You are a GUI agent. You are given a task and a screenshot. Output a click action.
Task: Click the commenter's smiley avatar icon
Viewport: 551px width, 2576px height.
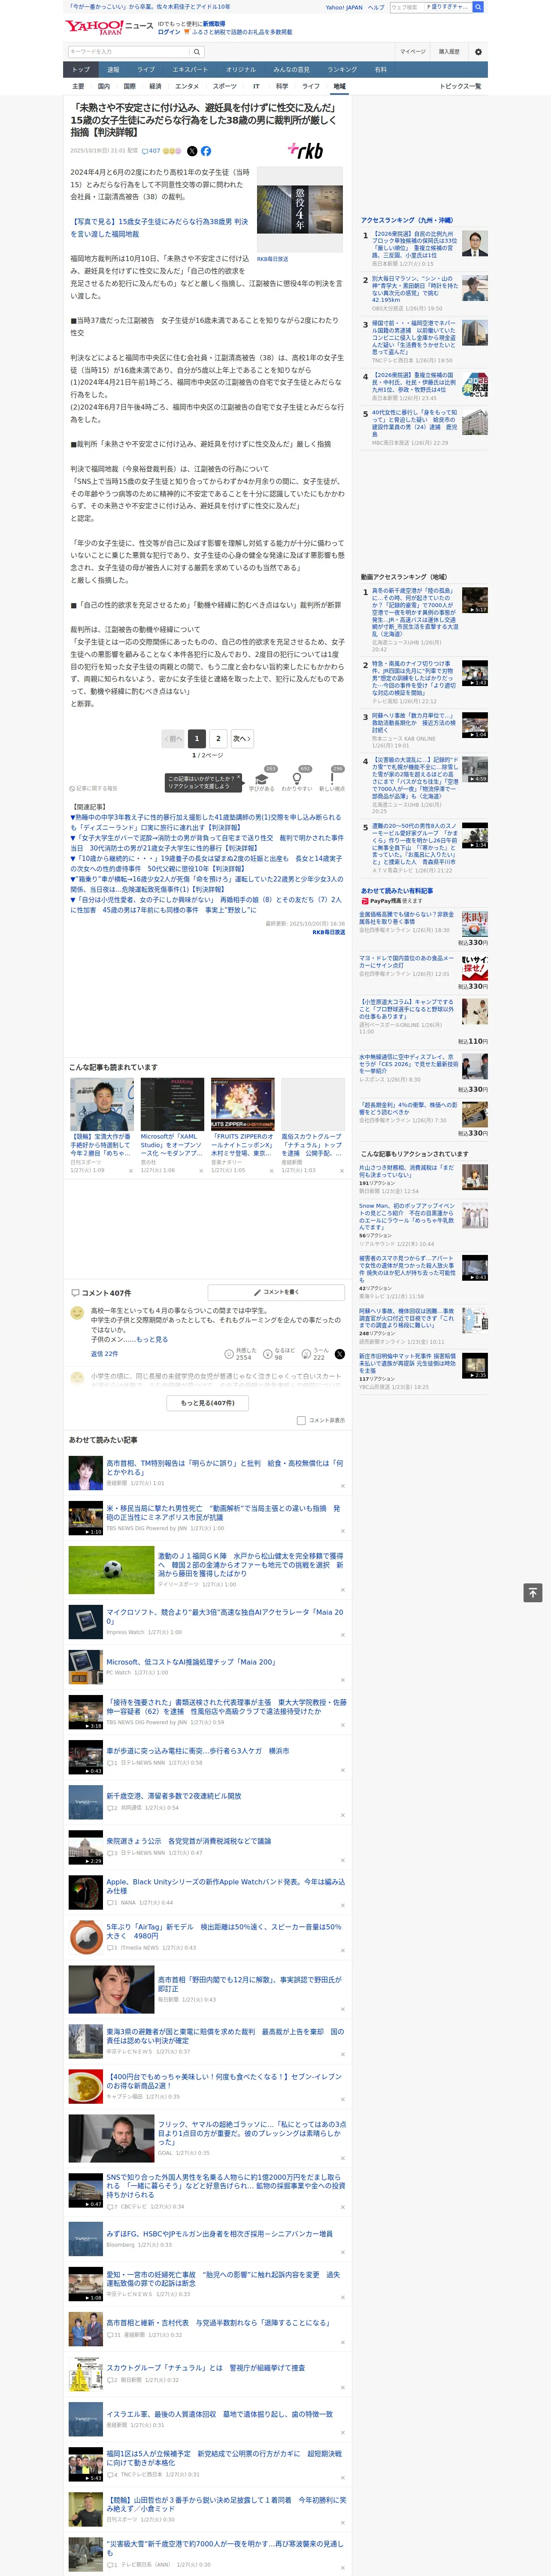[x=77, y=1312]
